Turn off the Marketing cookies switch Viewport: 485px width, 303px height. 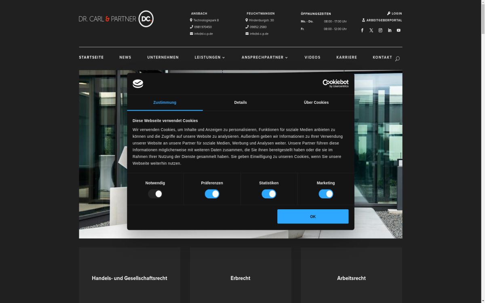pyautogui.click(x=326, y=194)
